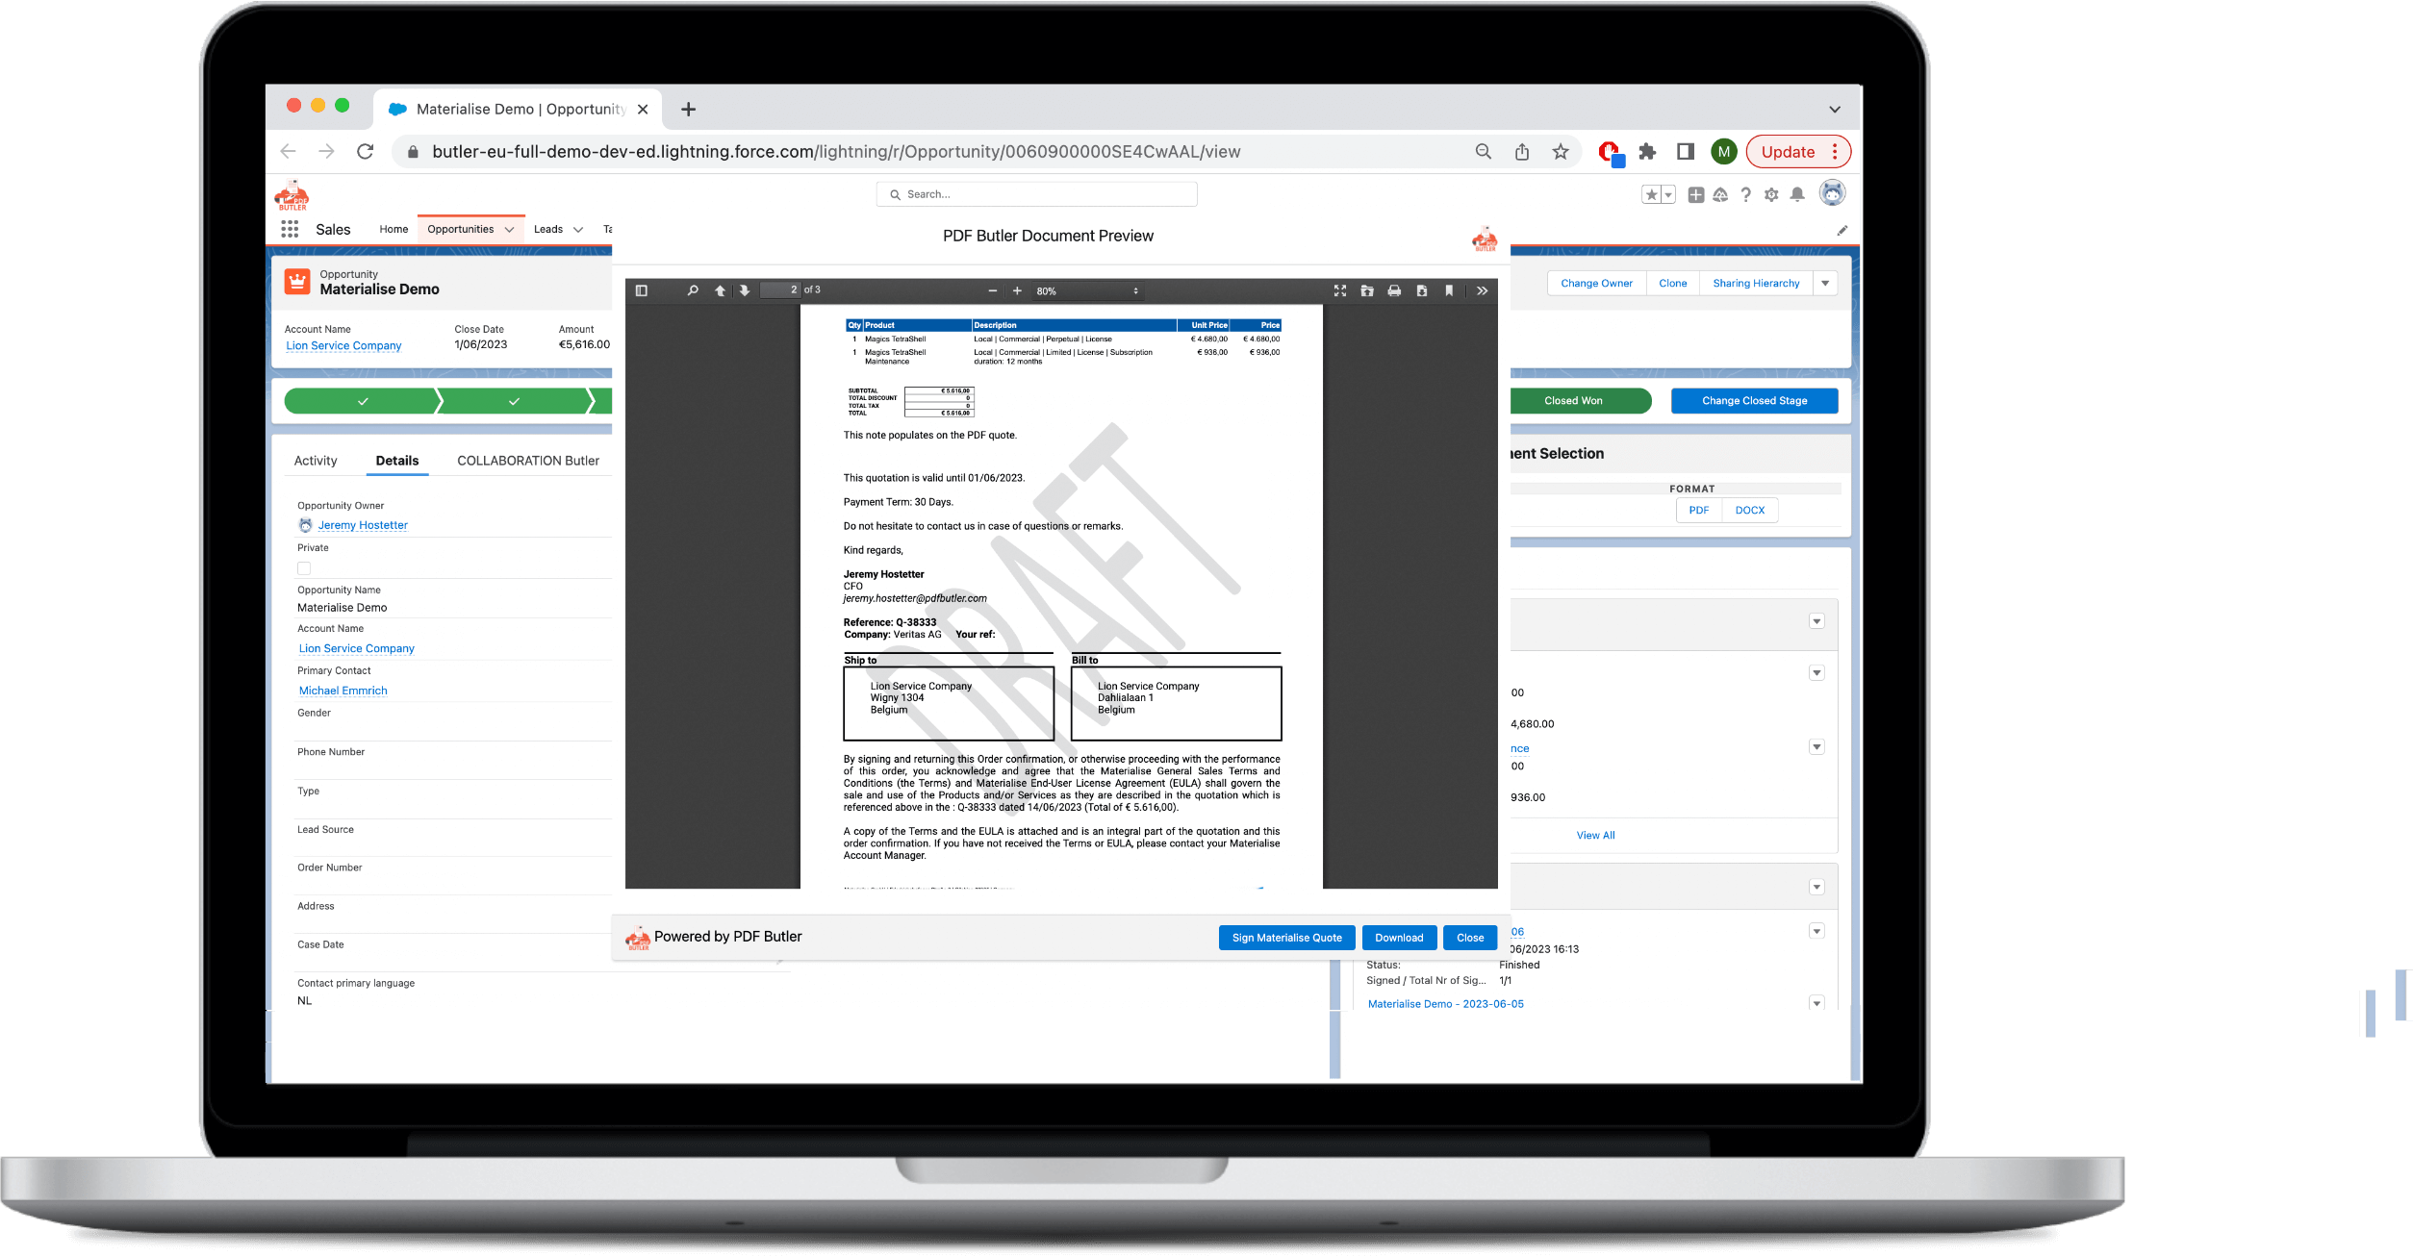Click the Salesforce search box

[1036, 194]
